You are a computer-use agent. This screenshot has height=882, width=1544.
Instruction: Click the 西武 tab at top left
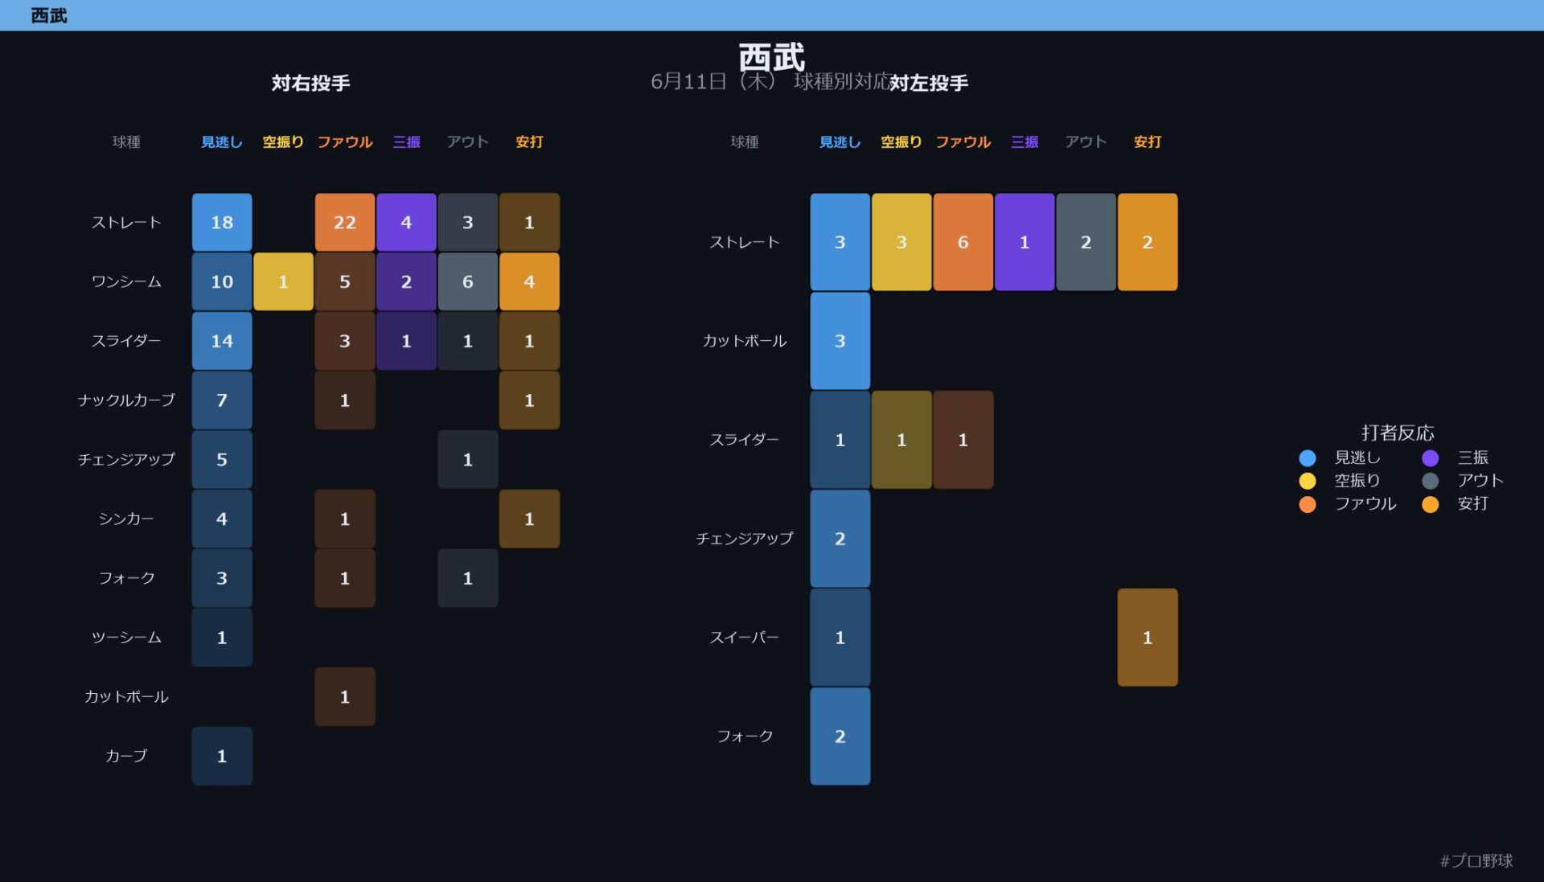[48, 15]
